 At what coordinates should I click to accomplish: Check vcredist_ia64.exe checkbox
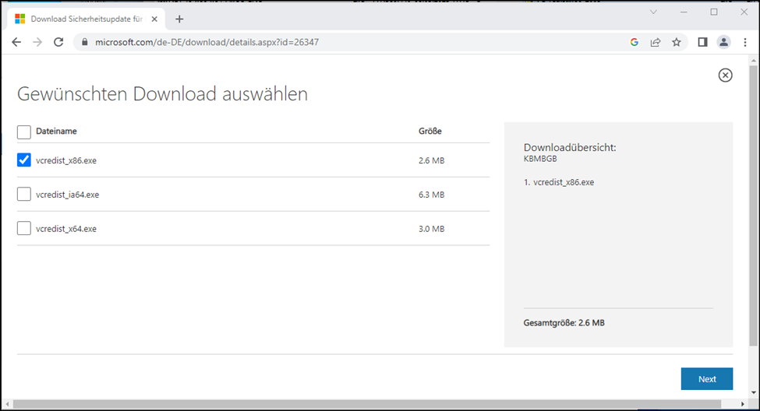(x=23, y=194)
